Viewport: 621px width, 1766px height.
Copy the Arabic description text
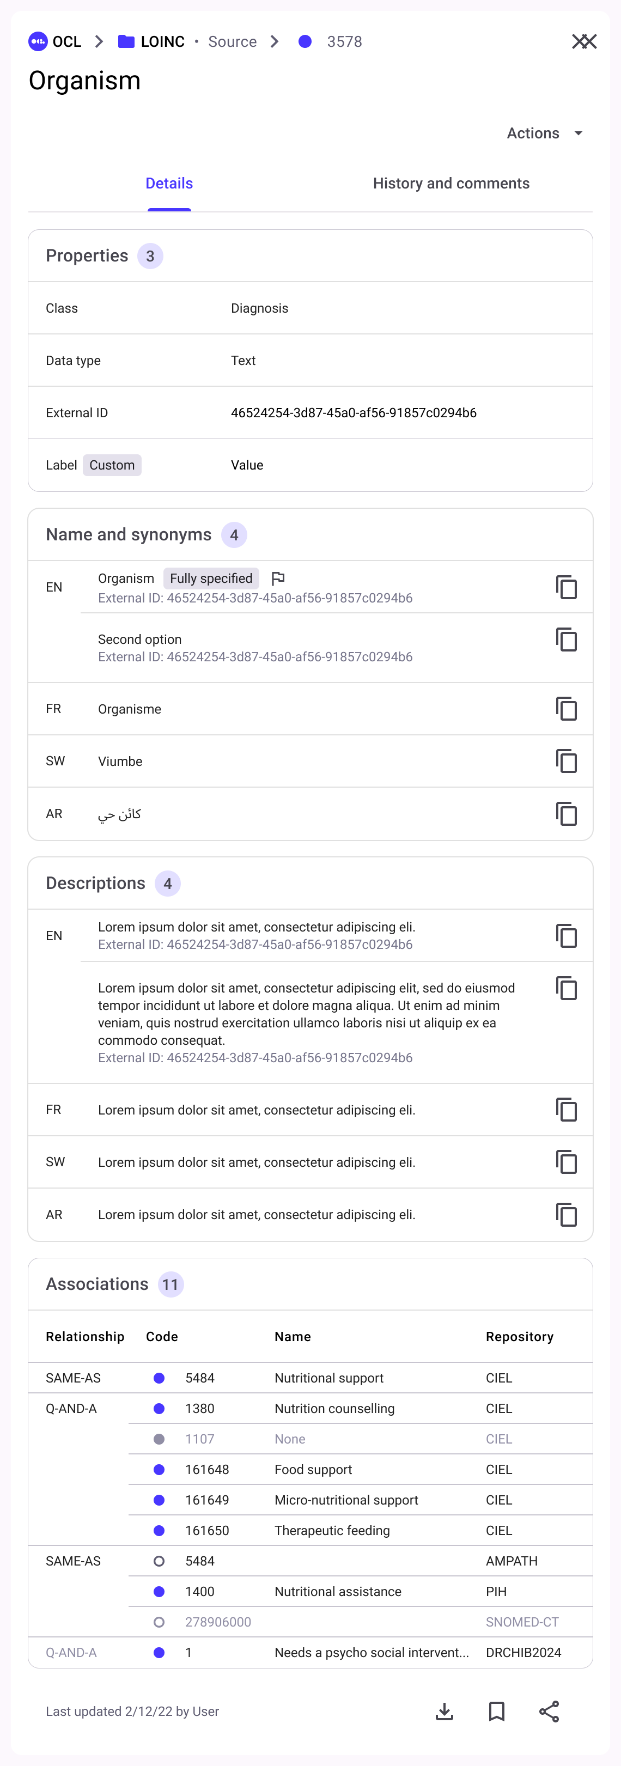pos(566,1215)
